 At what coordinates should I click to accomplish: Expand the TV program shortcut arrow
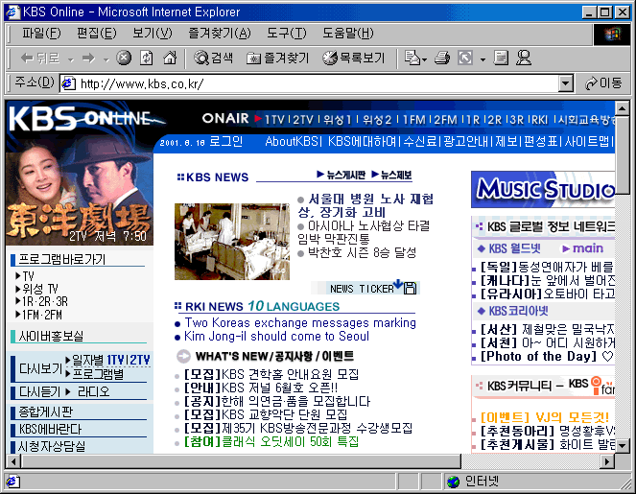click(18, 276)
